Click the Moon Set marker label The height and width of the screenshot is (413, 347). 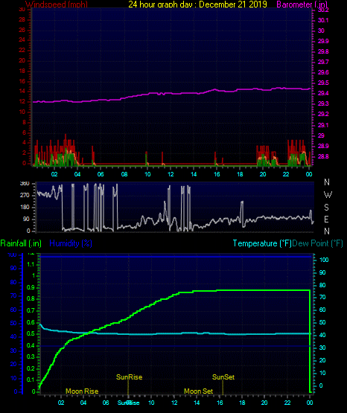tap(198, 391)
